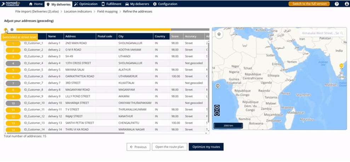Open the user account icon

[346, 4]
